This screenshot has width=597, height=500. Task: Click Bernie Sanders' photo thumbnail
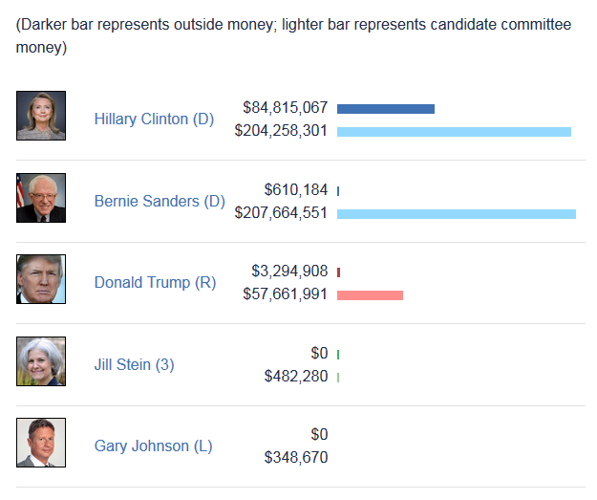pos(41,198)
